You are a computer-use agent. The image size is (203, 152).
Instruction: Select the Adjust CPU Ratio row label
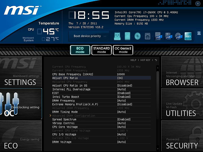pos(65,78)
